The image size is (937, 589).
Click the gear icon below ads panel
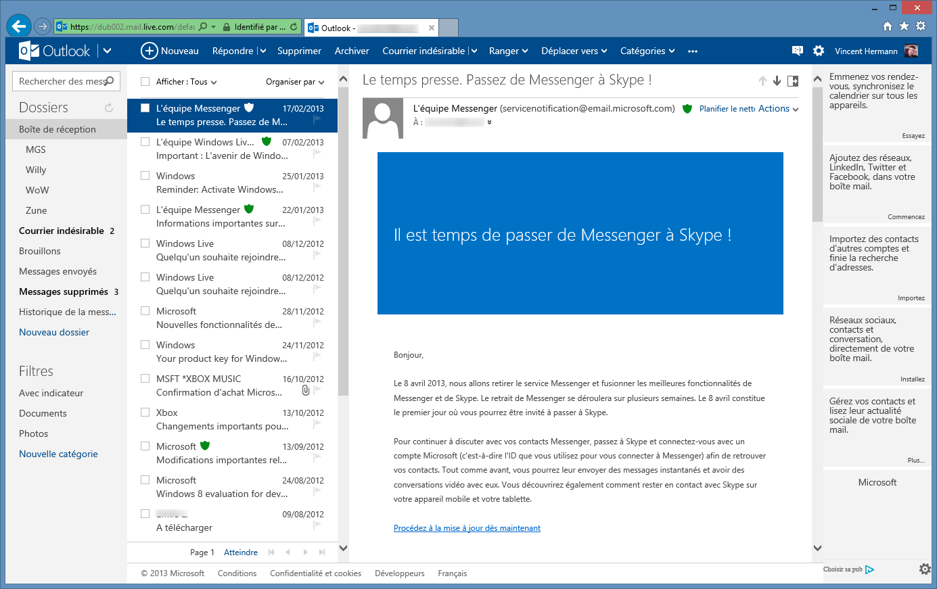[925, 569]
